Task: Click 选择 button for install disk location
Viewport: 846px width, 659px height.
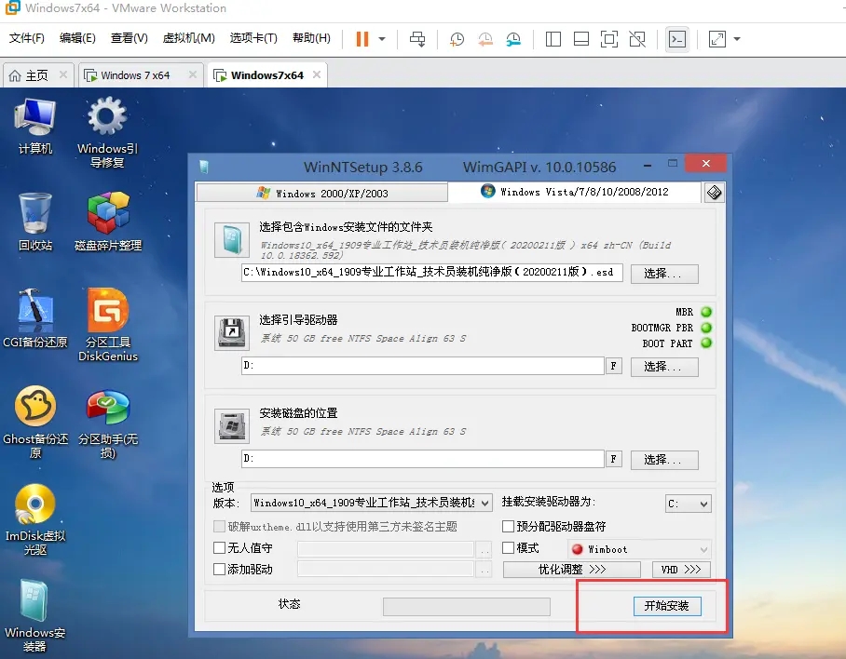Action: point(664,460)
